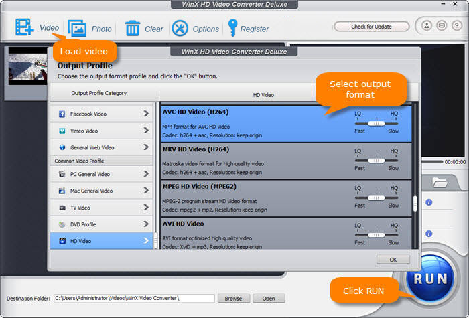The height and width of the screenshot is (318, 469).
Task: Click the Register key icon
Action: pos(232,28)
